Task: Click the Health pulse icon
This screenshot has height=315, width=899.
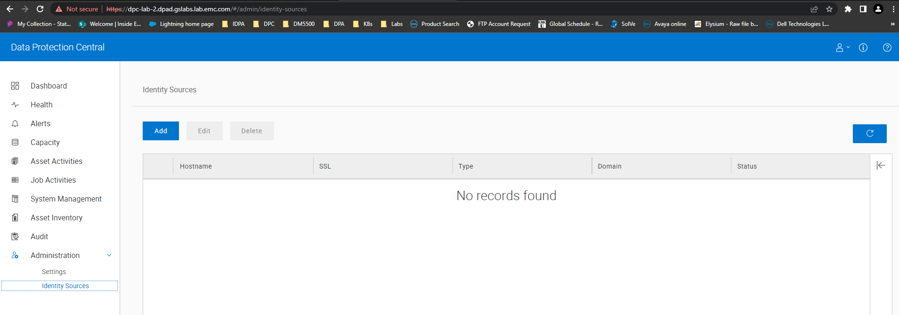Action: pyautogui.click(x=15, y=105)
